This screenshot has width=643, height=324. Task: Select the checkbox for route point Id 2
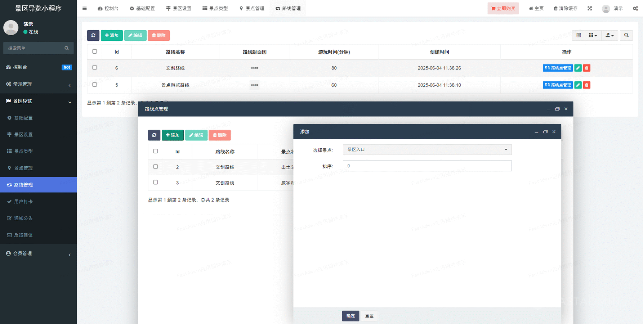(156, 167)
